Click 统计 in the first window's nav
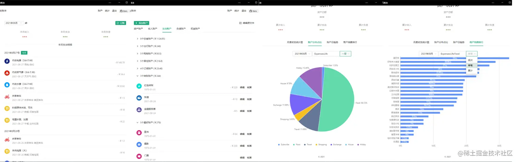 107,11
